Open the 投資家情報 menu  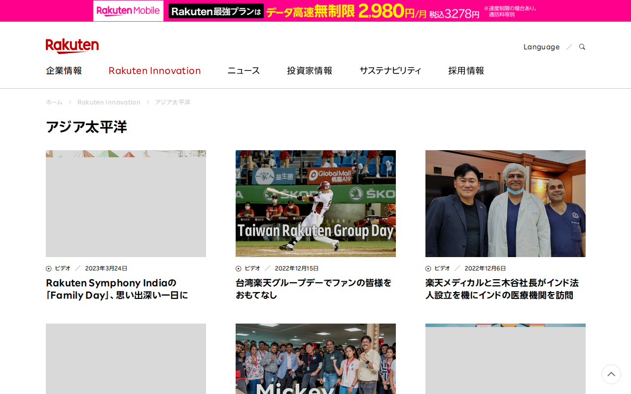[x=310, y=70]
